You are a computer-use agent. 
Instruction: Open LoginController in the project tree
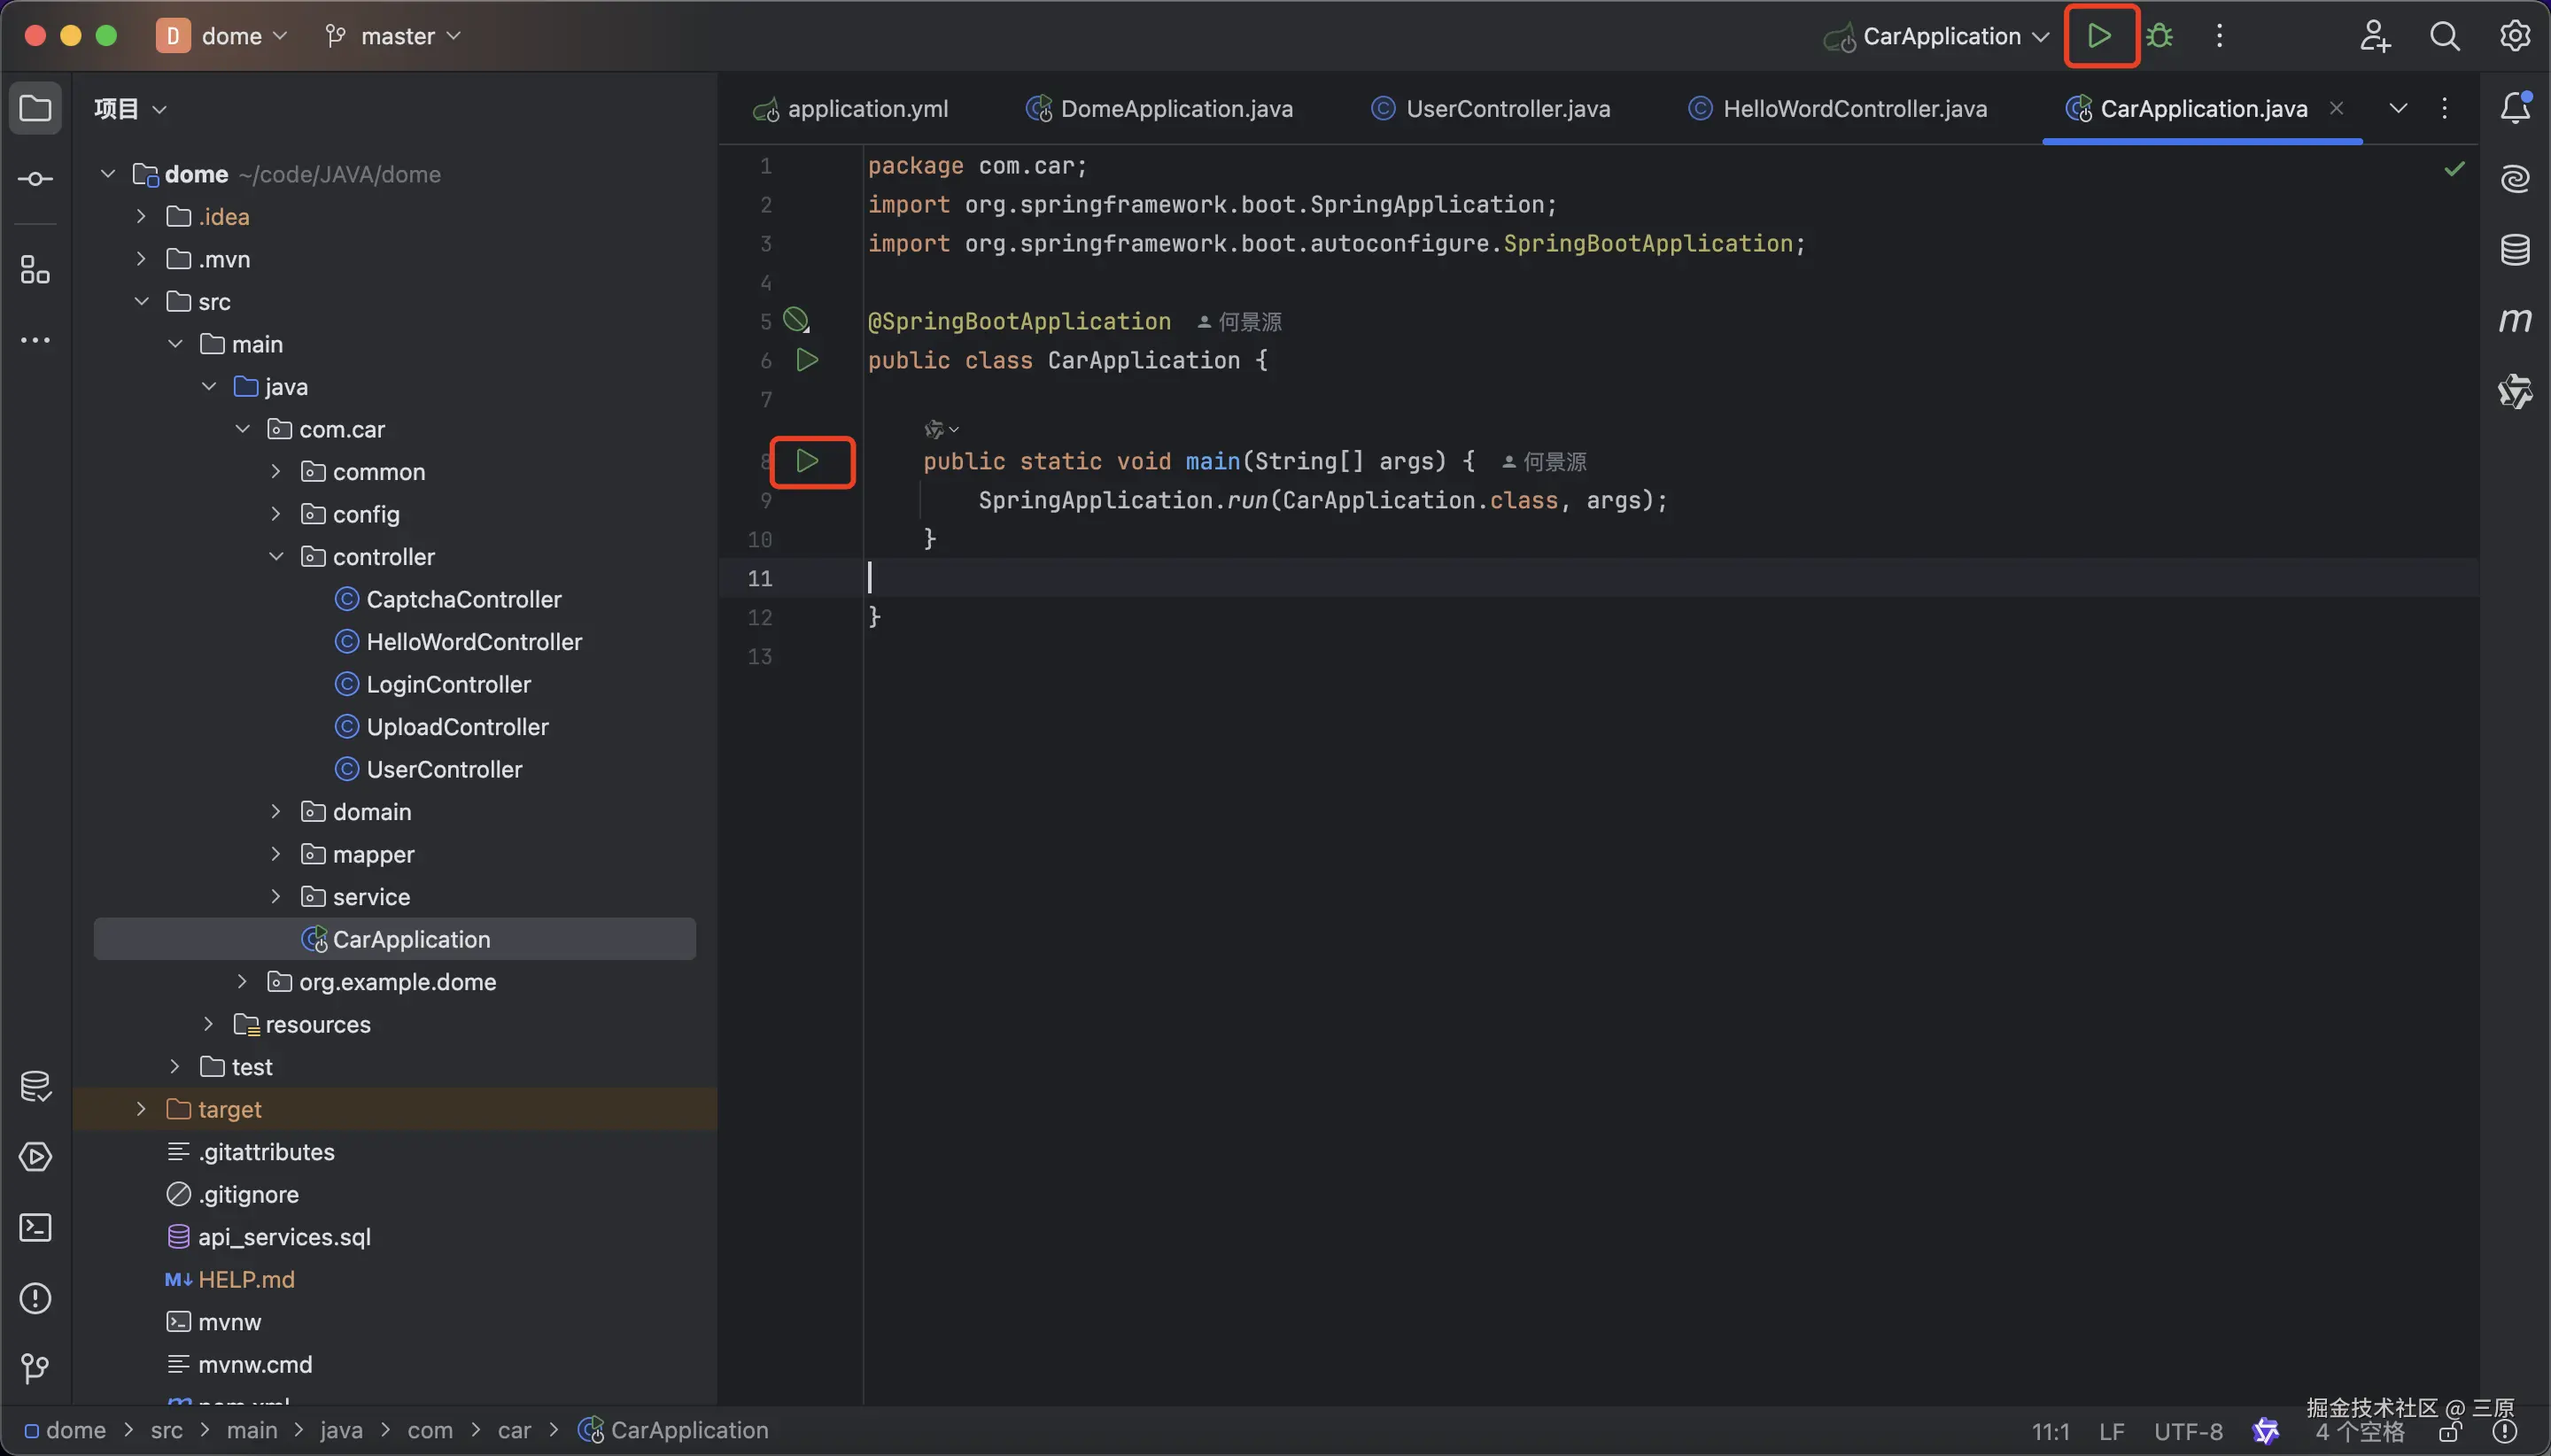point(448,684)
